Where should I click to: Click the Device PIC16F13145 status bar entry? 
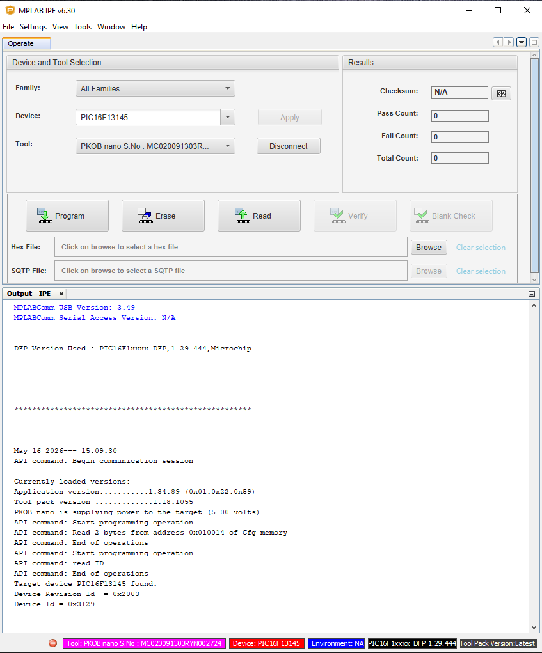(x=267, y=643)
